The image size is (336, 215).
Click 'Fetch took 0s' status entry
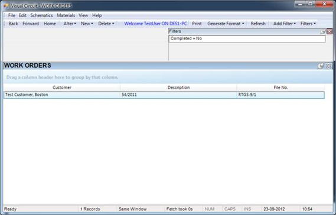(180, 209)
